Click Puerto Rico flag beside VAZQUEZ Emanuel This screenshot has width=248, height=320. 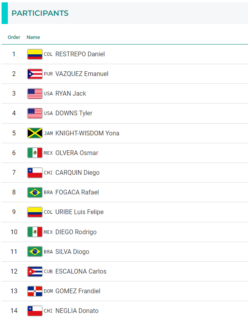tap(35, 74)
